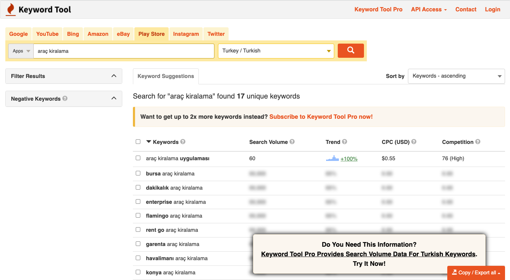Open Keyword Tool Pro navigation link
This screenshot has height=280, width=510.
(379, 10)
